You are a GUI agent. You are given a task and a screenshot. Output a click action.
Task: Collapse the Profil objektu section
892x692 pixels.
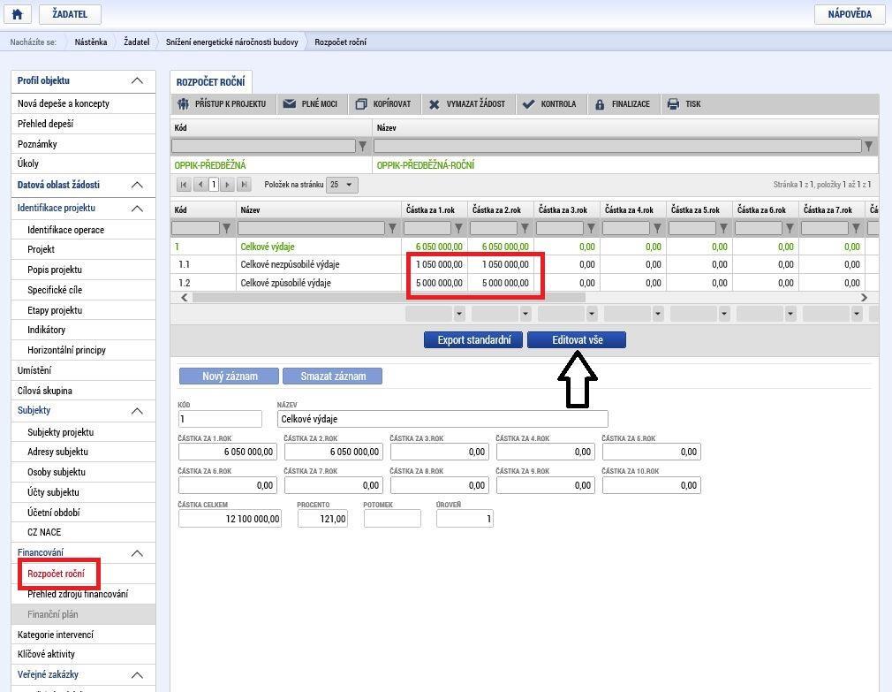click(x=137, y=80)
